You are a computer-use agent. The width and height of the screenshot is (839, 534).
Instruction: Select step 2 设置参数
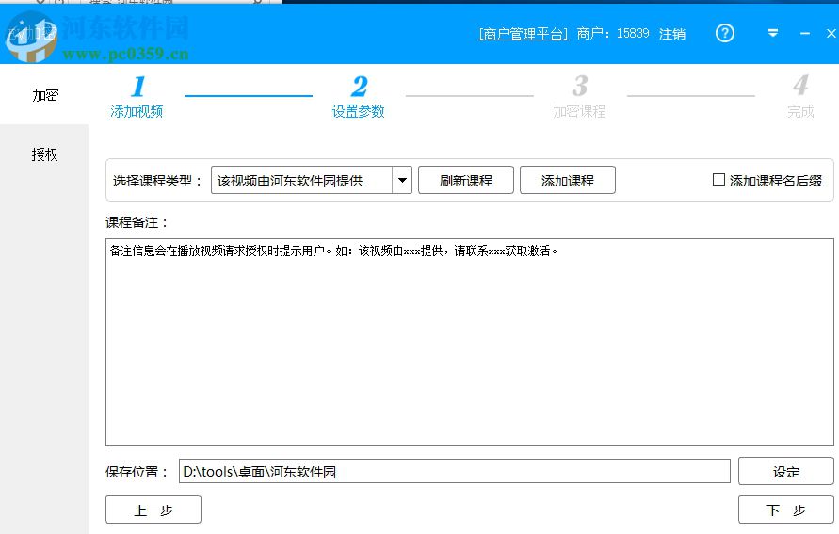click(359, 97)
